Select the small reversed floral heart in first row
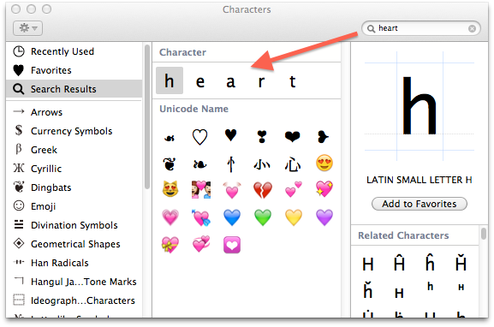The image size is (494, 327). 170,138
